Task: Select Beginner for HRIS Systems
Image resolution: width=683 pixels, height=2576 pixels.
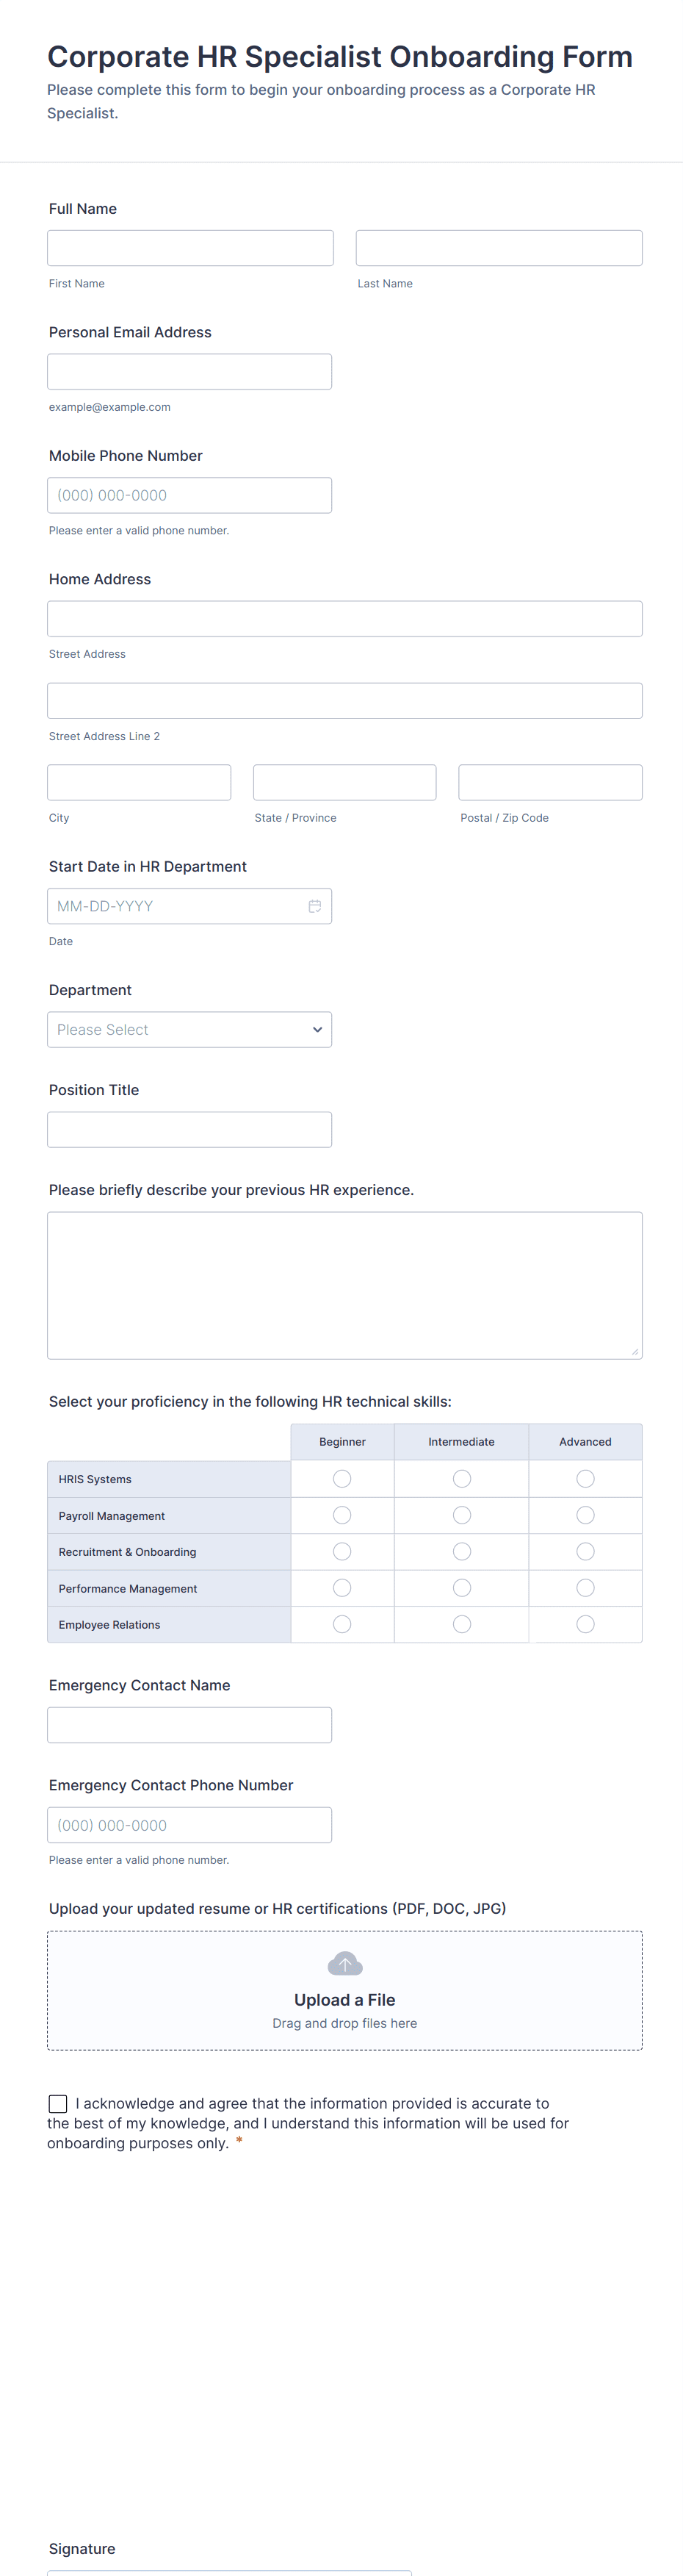Action: pyautogui.click(x=342, y=1479)
